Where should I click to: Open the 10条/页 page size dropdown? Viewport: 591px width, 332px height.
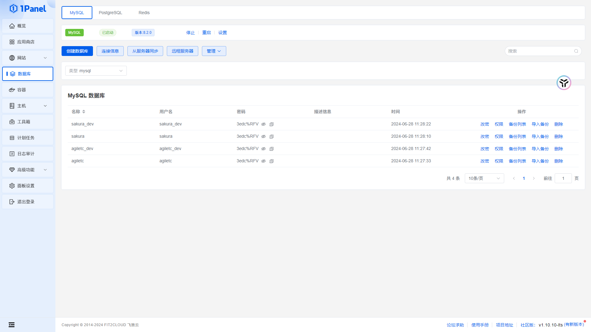484,178
